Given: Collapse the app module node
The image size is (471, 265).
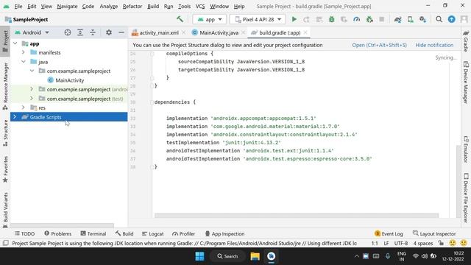Looking at the screenshot, I should 15,43.
